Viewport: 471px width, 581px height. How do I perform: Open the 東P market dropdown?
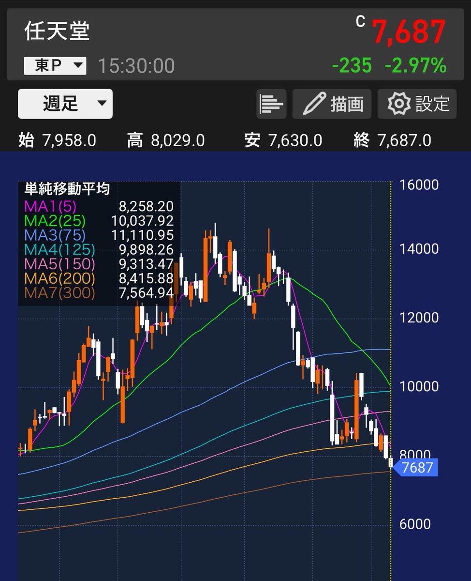55,66
